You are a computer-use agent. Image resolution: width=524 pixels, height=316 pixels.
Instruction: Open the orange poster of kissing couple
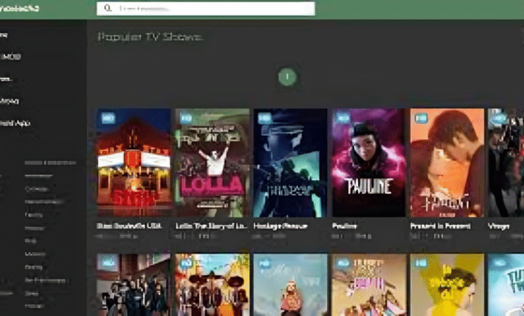pyautogui.click(x=447, y=163)
